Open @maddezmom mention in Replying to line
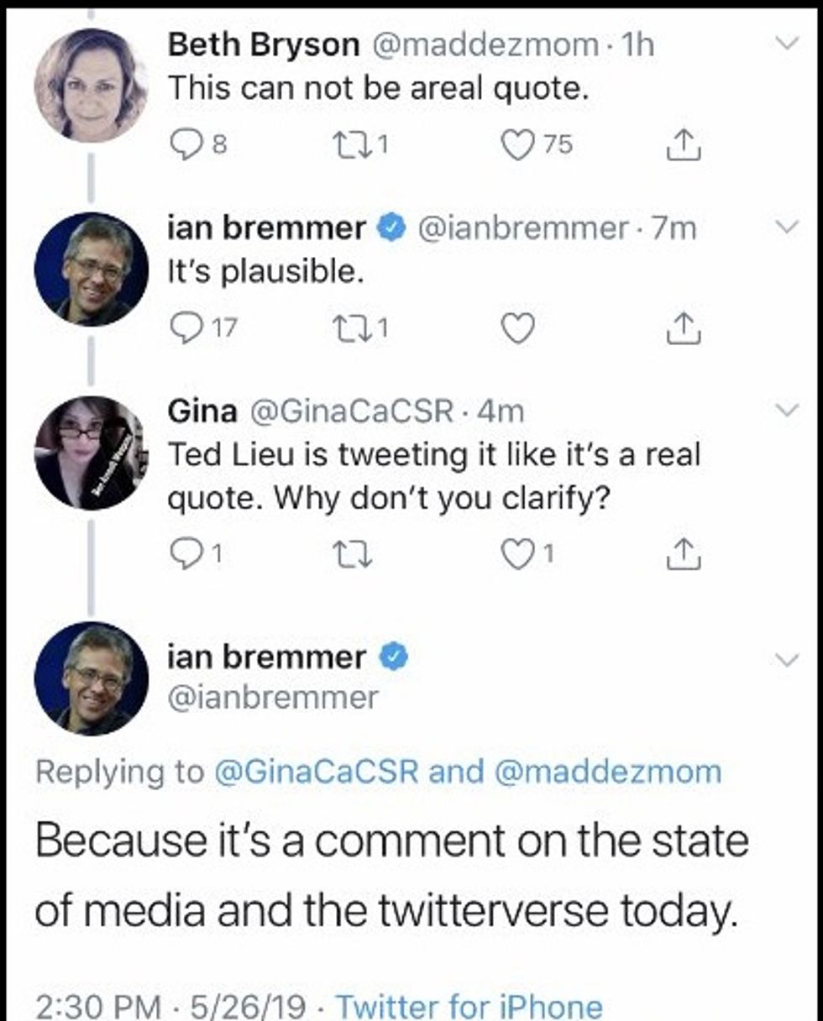This screenshot has width=823, height=1021. tap(609, 772)
